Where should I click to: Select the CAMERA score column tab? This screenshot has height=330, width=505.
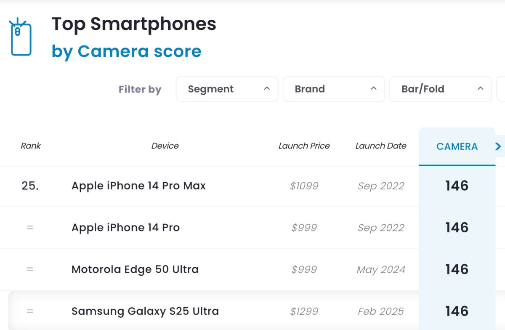(x=457, y=146)
